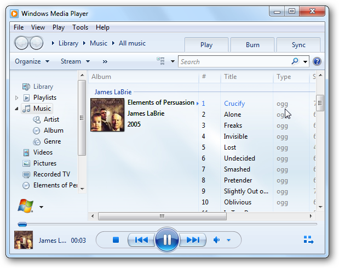Open the Play menu
The height and width of the screenshot is (268, 339).
59,27
